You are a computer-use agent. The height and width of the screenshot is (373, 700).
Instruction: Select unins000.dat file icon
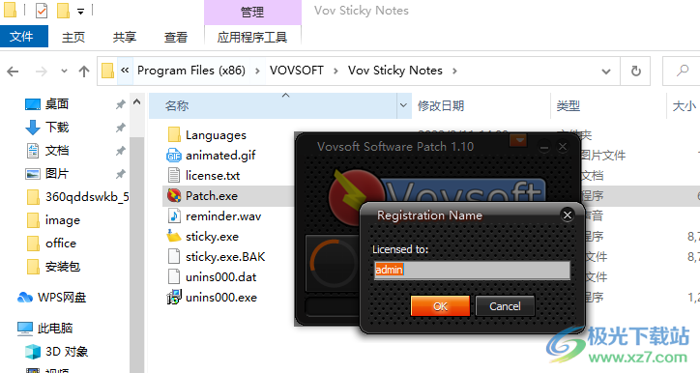pos(174,277)
